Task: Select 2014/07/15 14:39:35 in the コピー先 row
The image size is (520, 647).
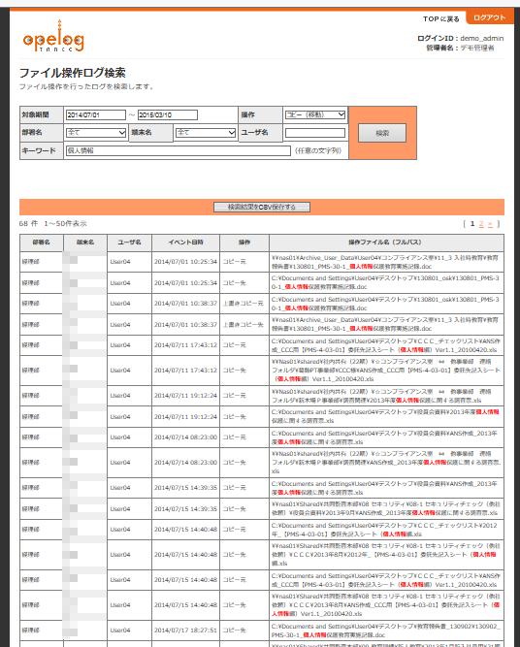Action: [185, 508]
